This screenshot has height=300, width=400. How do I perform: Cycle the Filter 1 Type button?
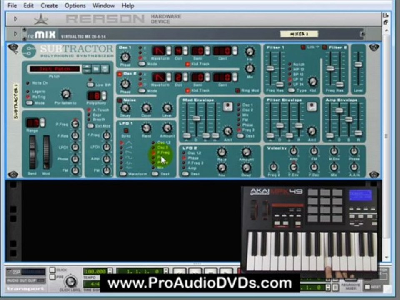coord(291,90)
